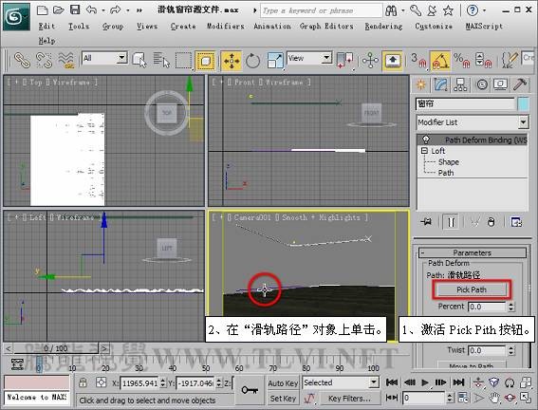Click the Set Key button
This screenshot has height=410, width=538.
point(283,399)
